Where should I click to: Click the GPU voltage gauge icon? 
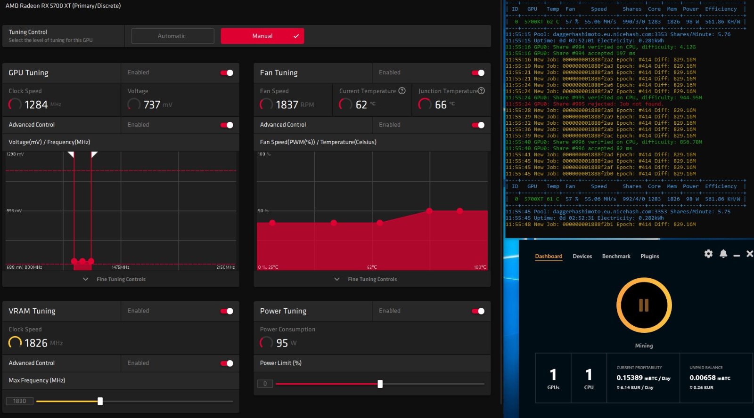point(134,104)
